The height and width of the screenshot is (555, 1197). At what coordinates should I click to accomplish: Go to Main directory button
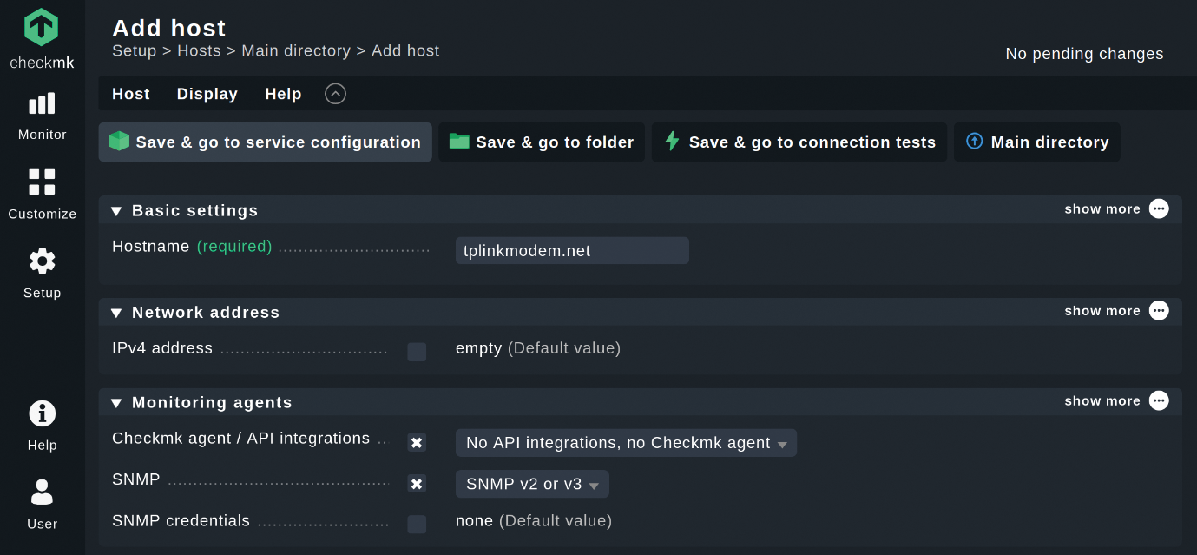pyautogui.click(x=1037, y=142)
